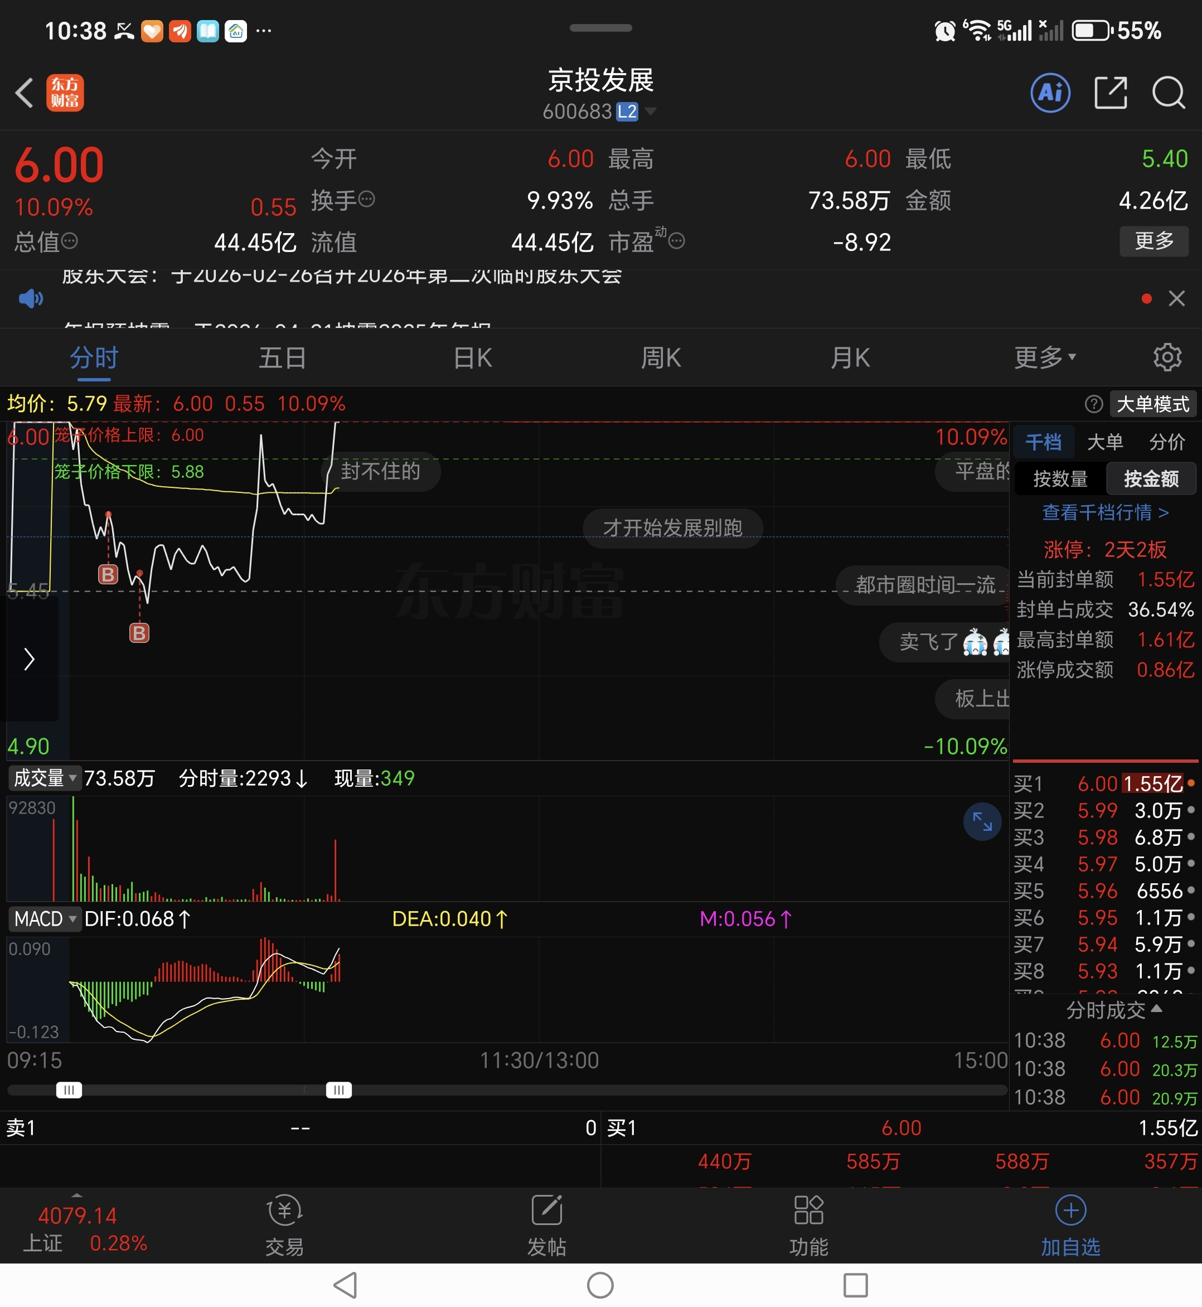The height and width of the screenshot is (1307, 1202).
Task: Switch to the 日K tab
Action: [473, 357]
